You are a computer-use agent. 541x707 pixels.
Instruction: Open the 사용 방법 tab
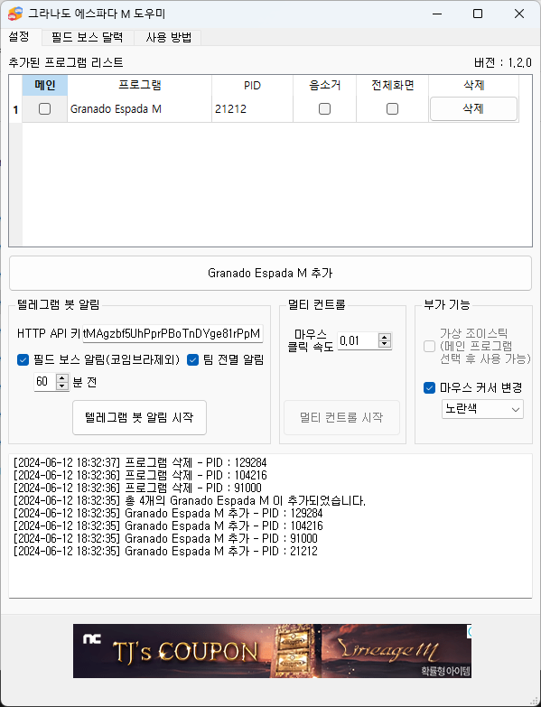pos(168,37)
